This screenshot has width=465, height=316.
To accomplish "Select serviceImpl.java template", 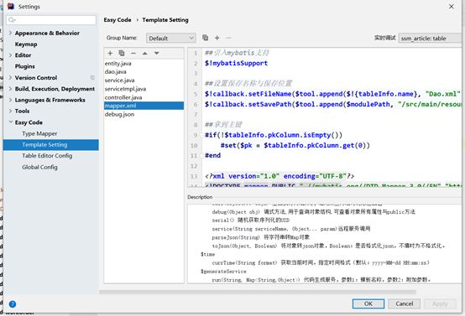I will pos(125,89).
